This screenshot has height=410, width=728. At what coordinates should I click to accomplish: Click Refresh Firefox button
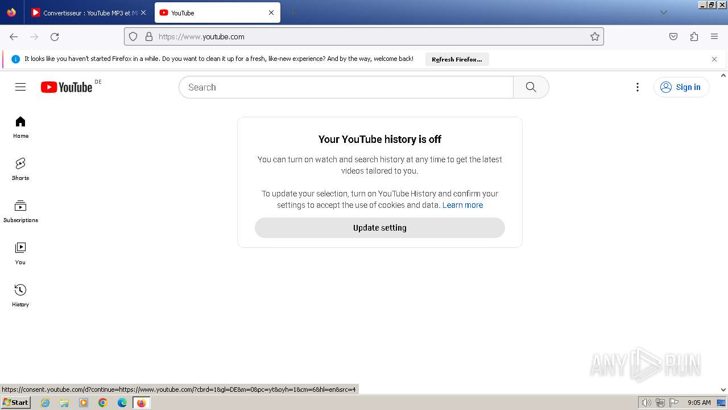click(x=457, y=59)
